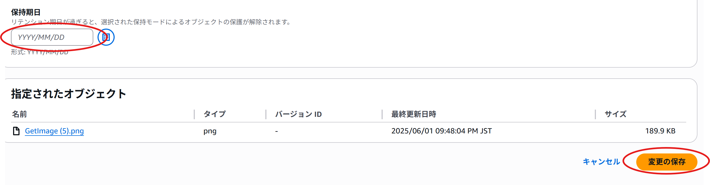Click divider between タイプ and バージョン ID columns
The image size is (710, 185).
[x=266, y=114]
